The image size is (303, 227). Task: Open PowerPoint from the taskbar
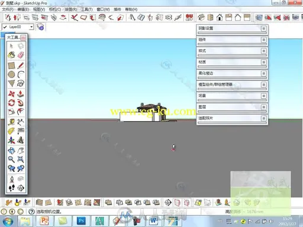click(44, 221)
